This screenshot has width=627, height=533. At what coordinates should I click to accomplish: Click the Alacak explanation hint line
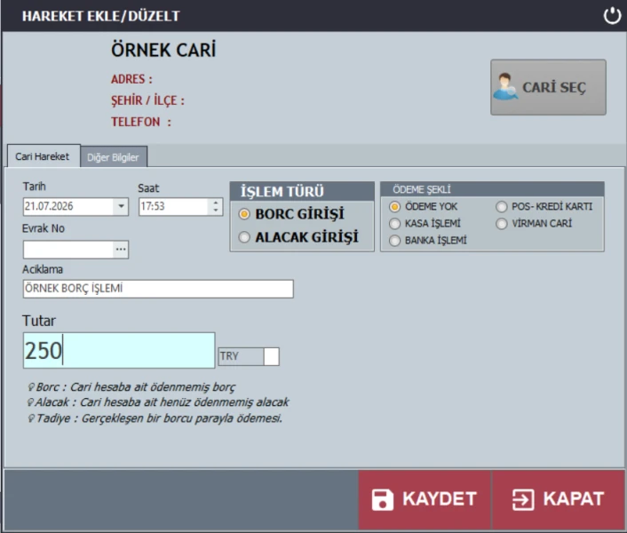point(158,402)
